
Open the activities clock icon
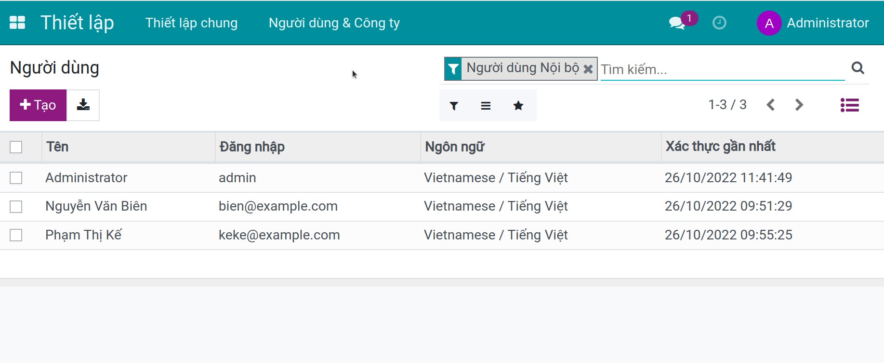(x=719, y=23)
